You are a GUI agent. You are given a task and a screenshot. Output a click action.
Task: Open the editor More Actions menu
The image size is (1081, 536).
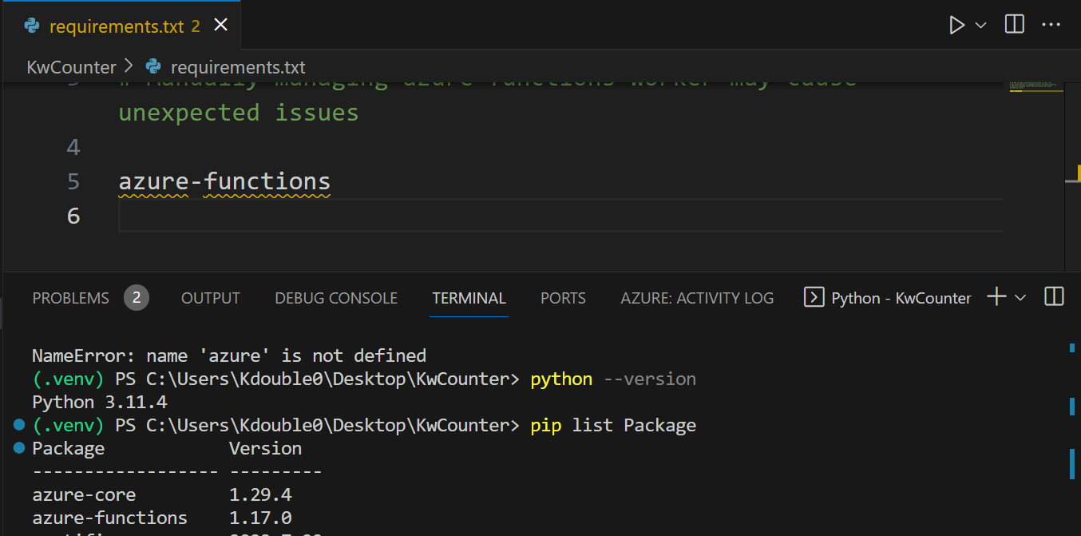pyautogui.click(x=1051, y=26)
